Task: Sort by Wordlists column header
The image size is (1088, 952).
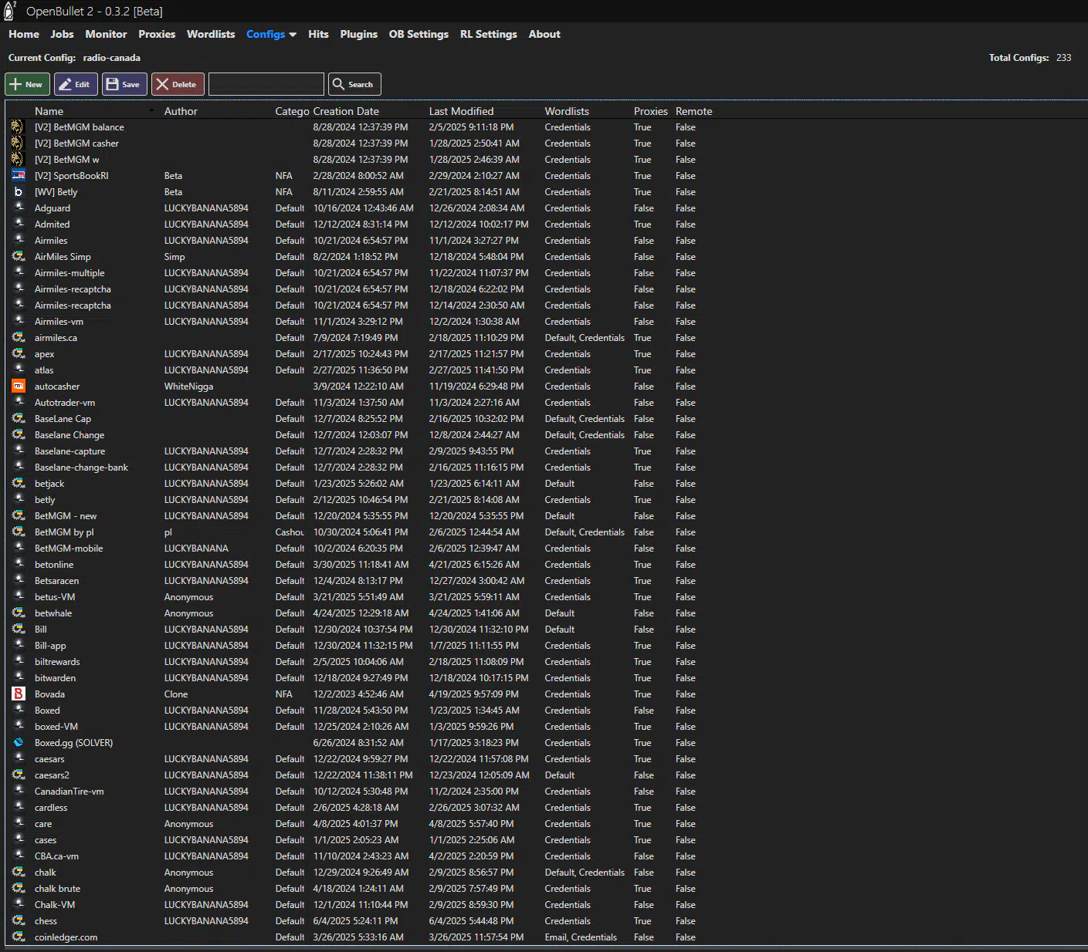Action: (x=567, y=111)
